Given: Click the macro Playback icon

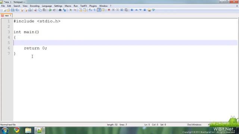Looking at the screenshot, I should [118, 10].
